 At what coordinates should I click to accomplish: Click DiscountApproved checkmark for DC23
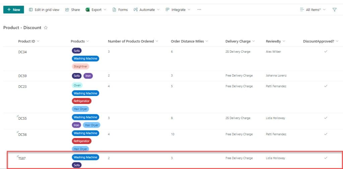(326, 86)
